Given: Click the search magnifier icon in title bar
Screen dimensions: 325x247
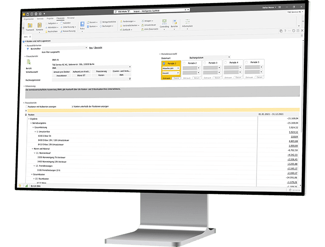Looking at the screenshot, I should pos(116,12).
